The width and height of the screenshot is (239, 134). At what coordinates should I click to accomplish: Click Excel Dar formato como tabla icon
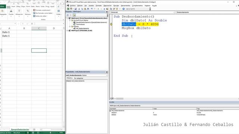pos(34,13)
